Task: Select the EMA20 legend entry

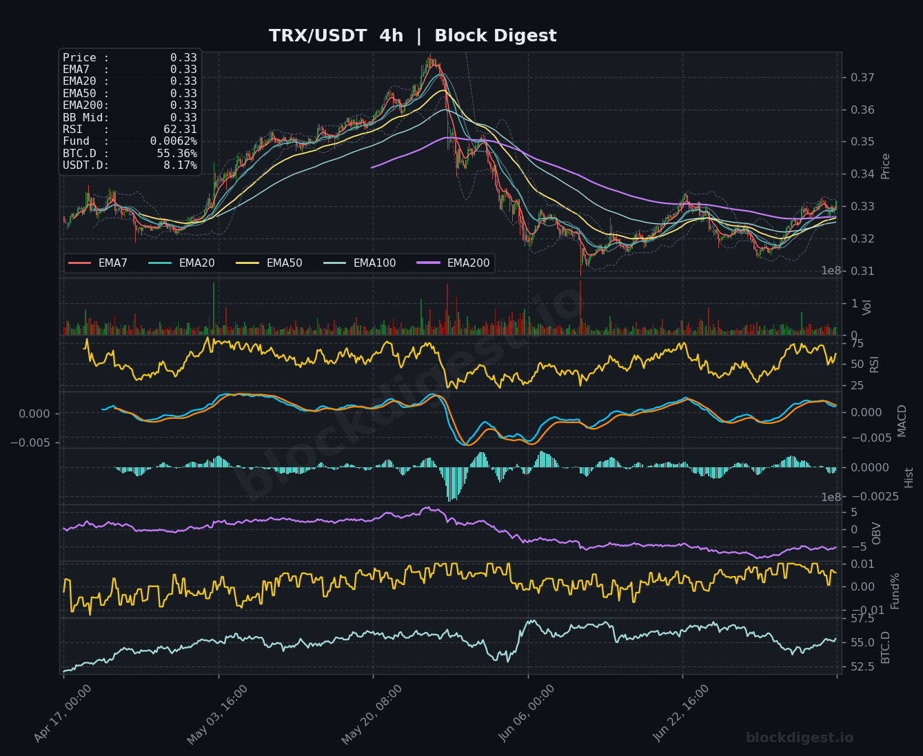Action: [182, 263]
